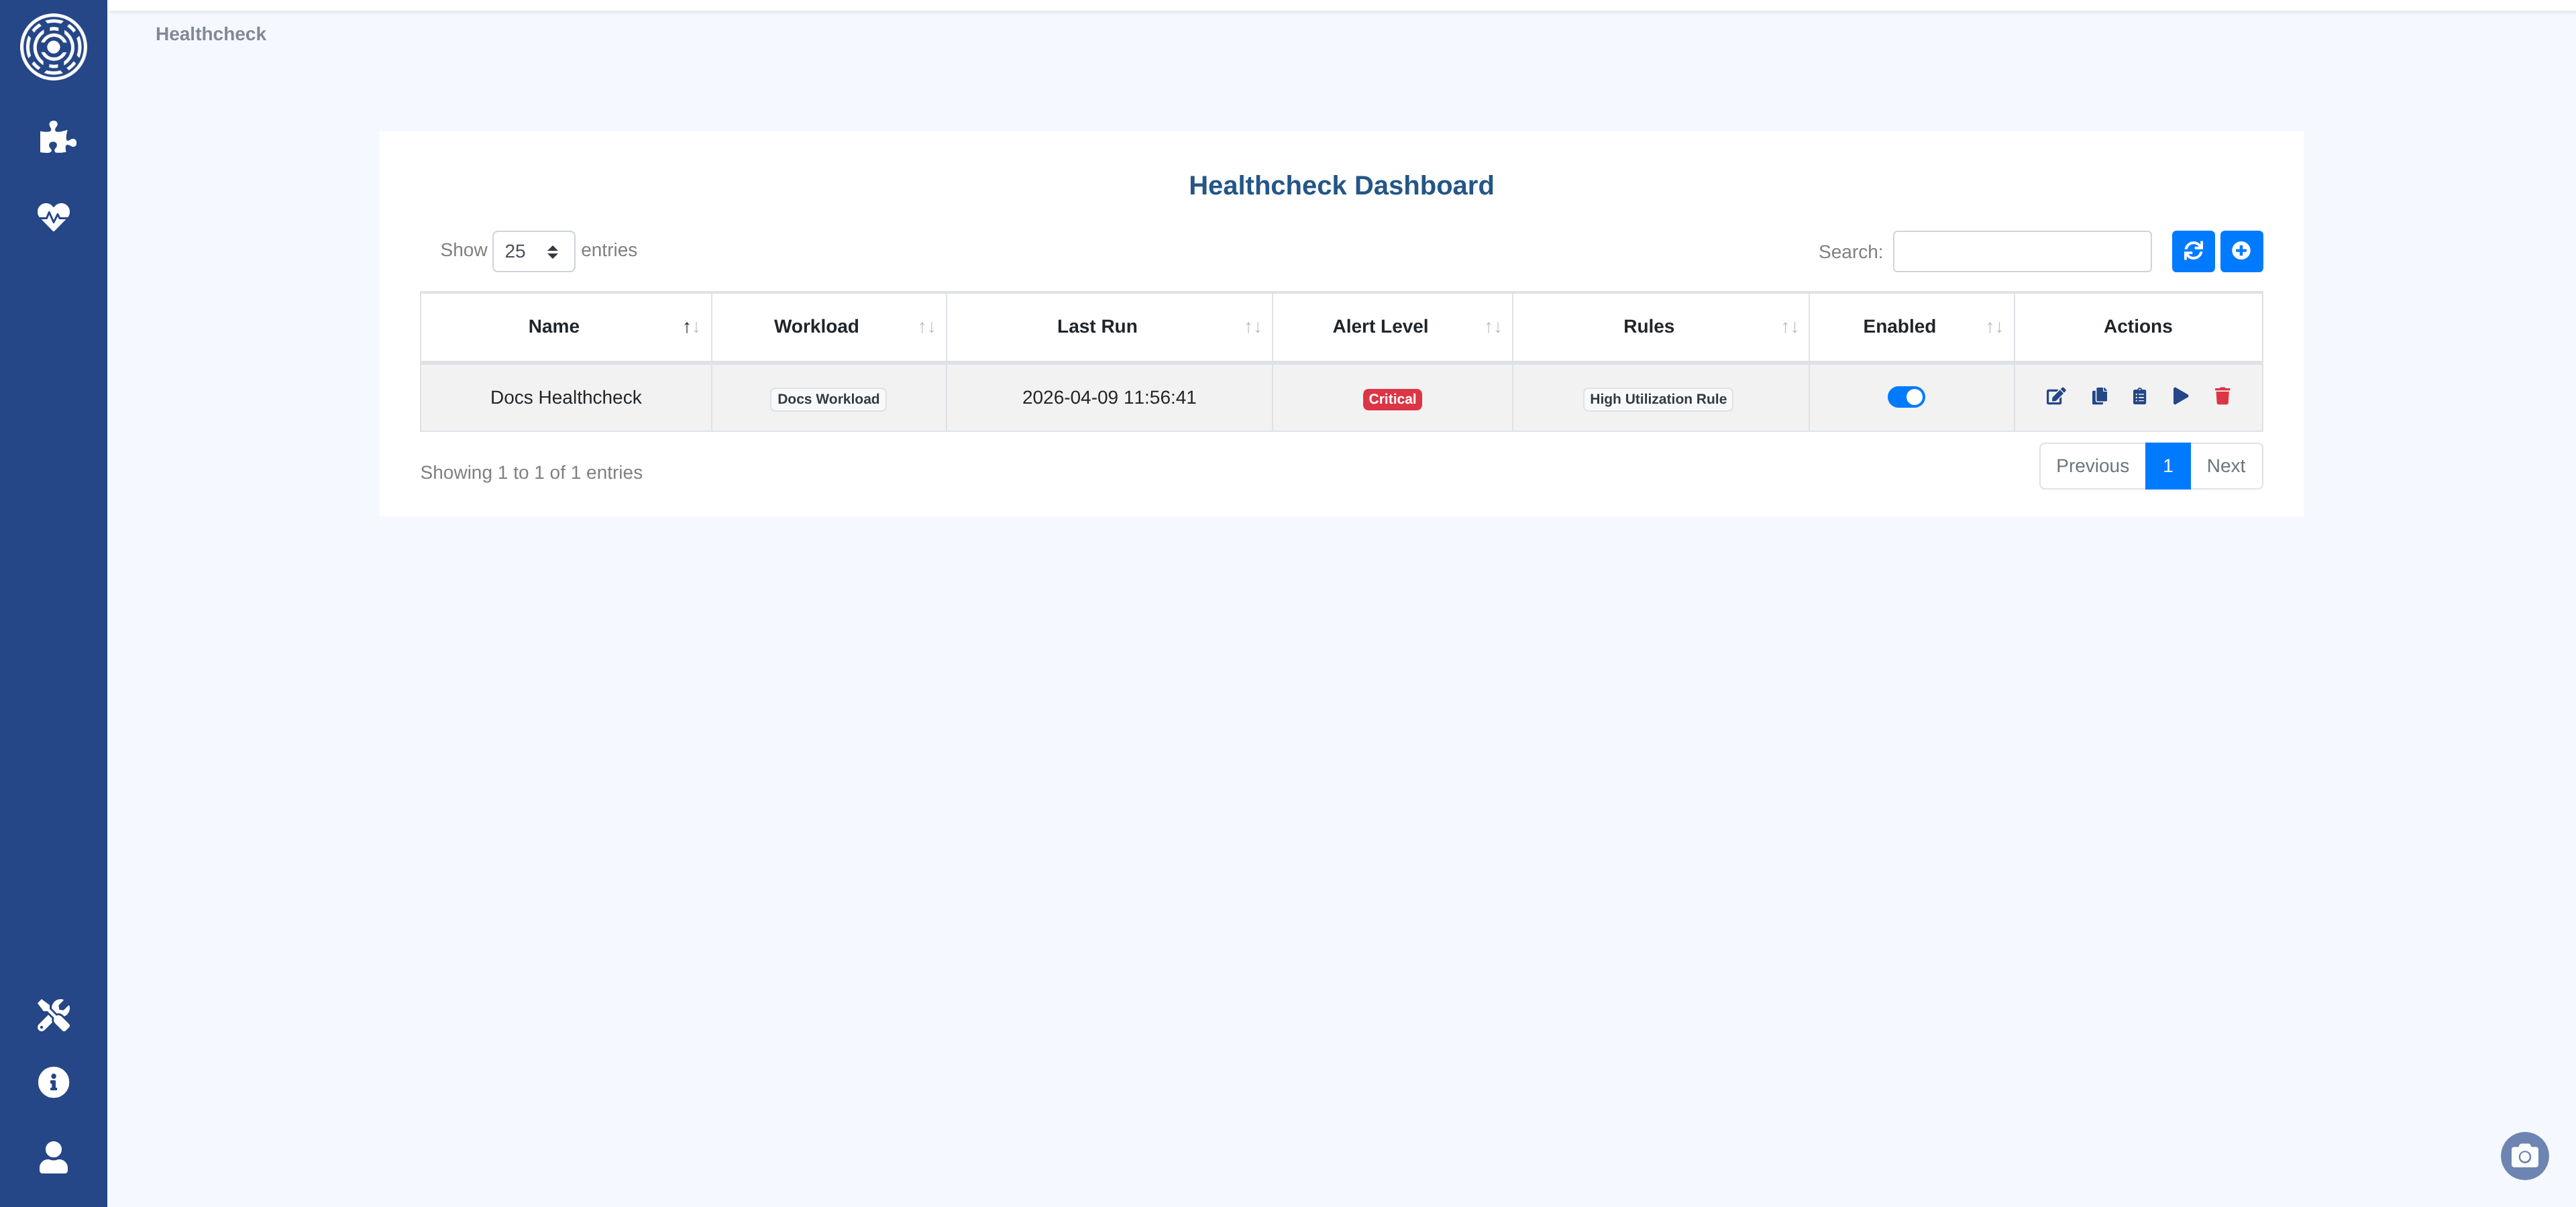The image size is (2576, 1207).
Task: Open the tools wrench sidebar icon
Action: click(x=53, y=1014)
